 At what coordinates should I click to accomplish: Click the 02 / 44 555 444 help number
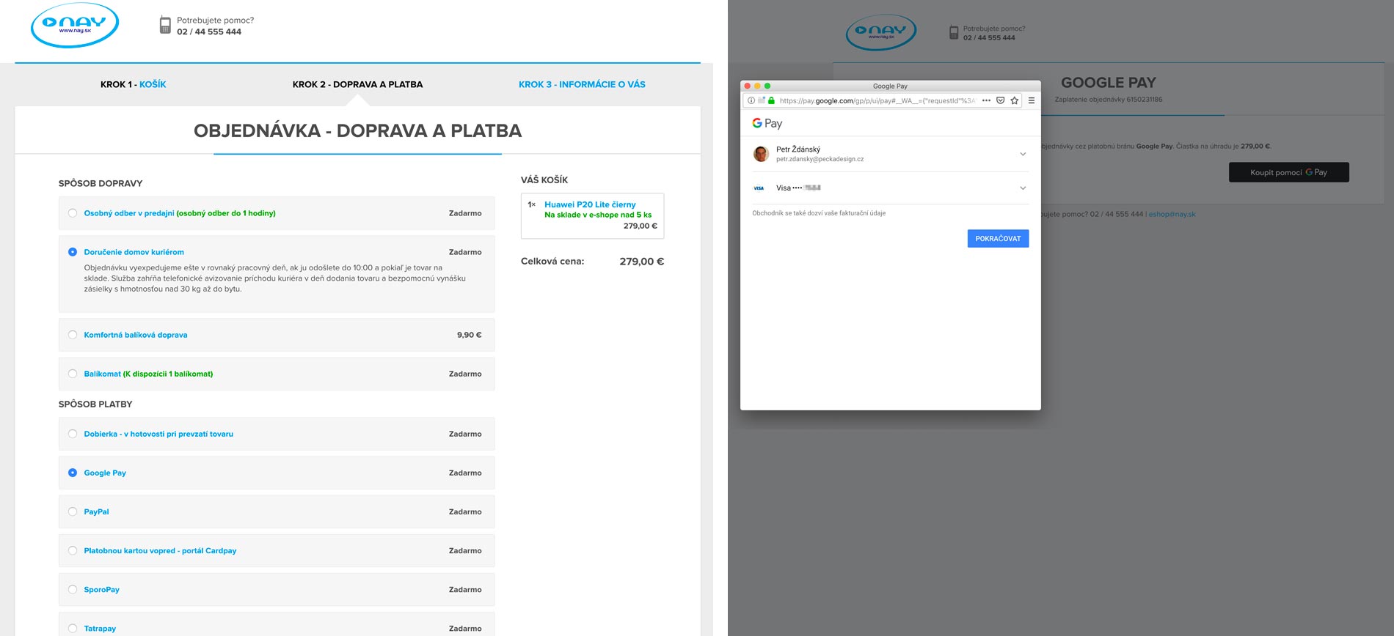point(209,32)
